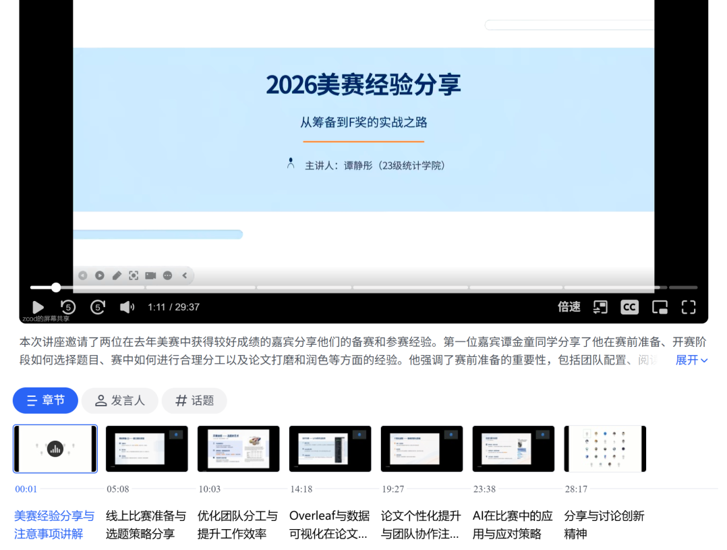Jump to Overleaf chapter at 14:18
This screenshot has height=550, width=727.
(330, 449)
